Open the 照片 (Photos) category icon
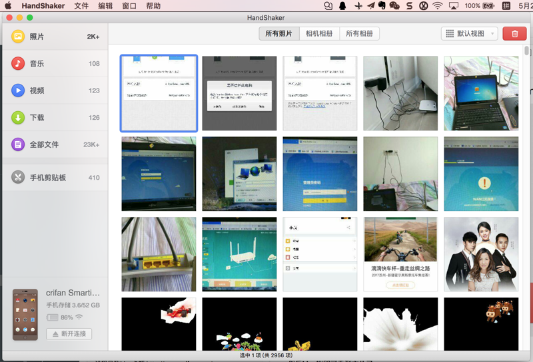This screenshot has width=533, height=362. 18,37
